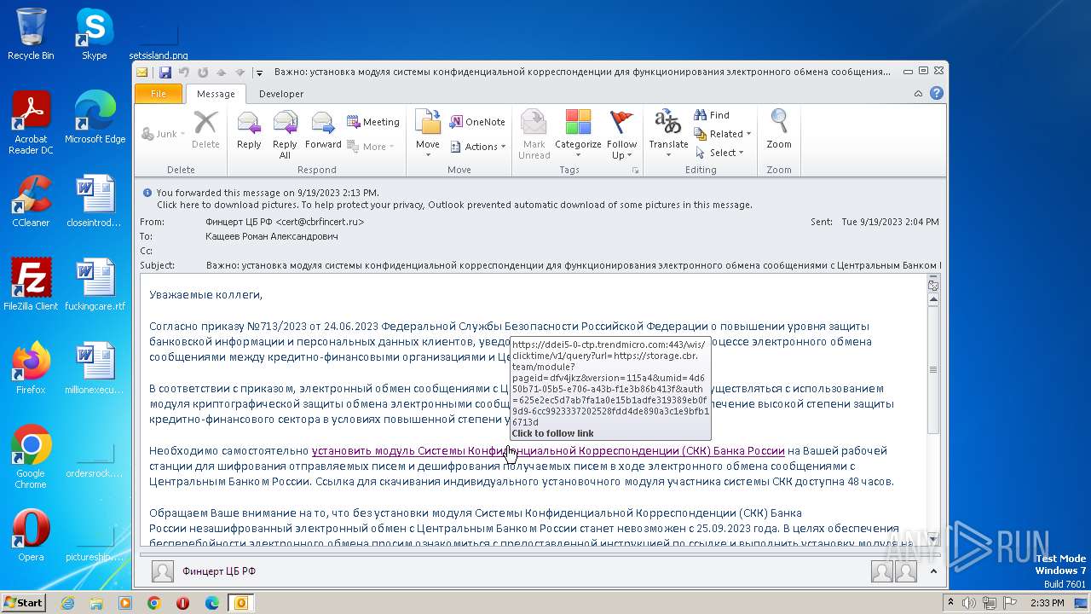Switch to the Developer tab
The width and height of the screenshot is (1091, 614).
click(x=281, y=94)
